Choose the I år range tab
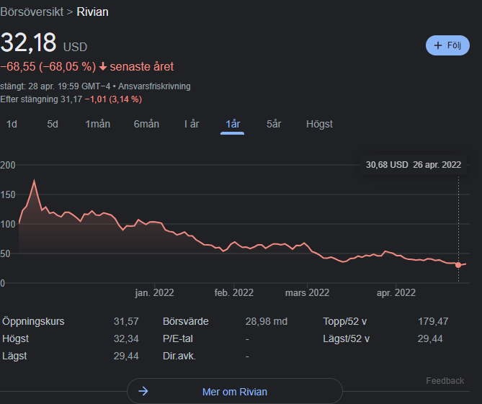Screen dimensions: 482x404 192,124
